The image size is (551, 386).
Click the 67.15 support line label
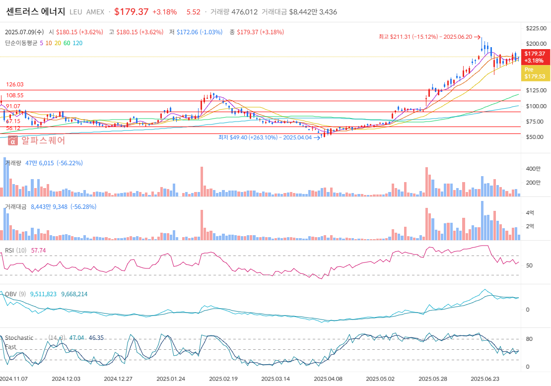(x=13, y=121)
